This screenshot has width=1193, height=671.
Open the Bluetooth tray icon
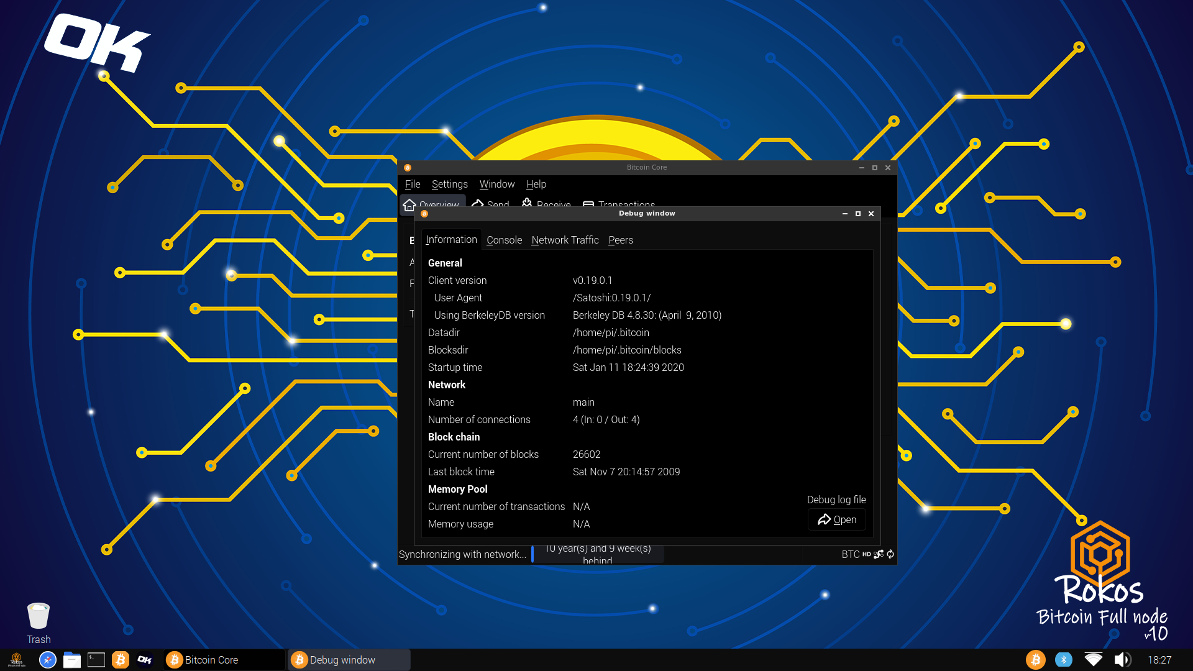[1064, 660]
